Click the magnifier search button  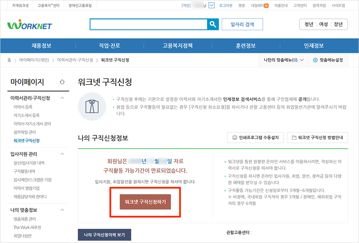(213, 24)
